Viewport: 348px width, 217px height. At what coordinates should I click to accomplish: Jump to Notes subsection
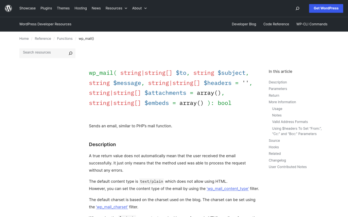[x=277, y=115]
